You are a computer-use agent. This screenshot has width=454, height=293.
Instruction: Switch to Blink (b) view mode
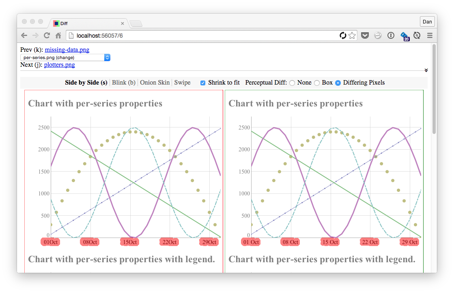(124, 83)
